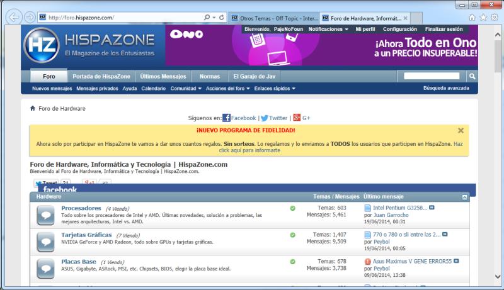Image resolution: width=504 pixels, height=290 pixels.
Task: Select the Normas tab
Action: click(210, 76)
